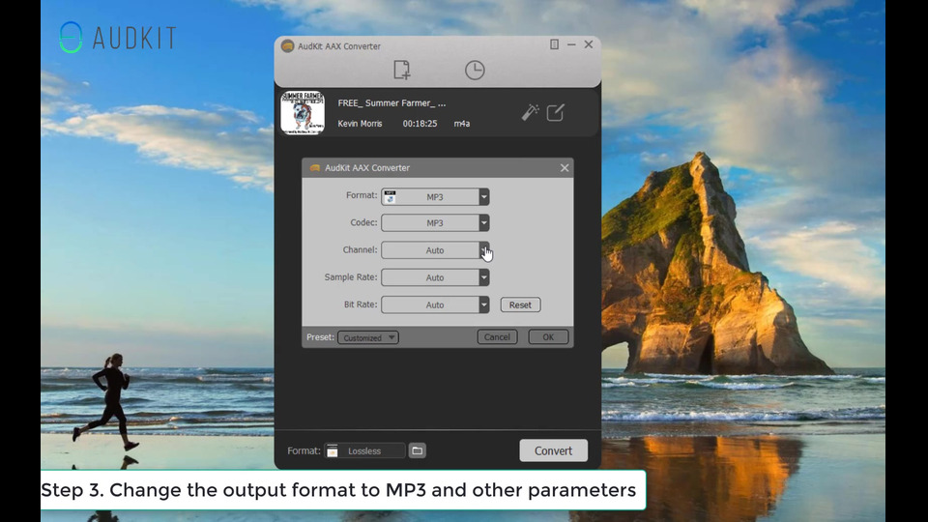Select the 'FREE_ Summer Farmer_ ...' title

(x=391, y=103)
